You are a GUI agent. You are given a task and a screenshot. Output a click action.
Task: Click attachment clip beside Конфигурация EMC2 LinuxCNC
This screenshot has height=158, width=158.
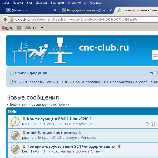pos(91,119)
